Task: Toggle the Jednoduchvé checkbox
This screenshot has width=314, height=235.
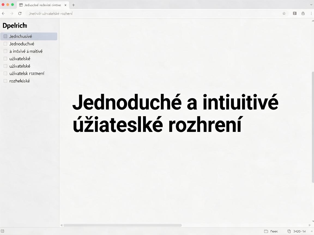Action: (5, 44)
